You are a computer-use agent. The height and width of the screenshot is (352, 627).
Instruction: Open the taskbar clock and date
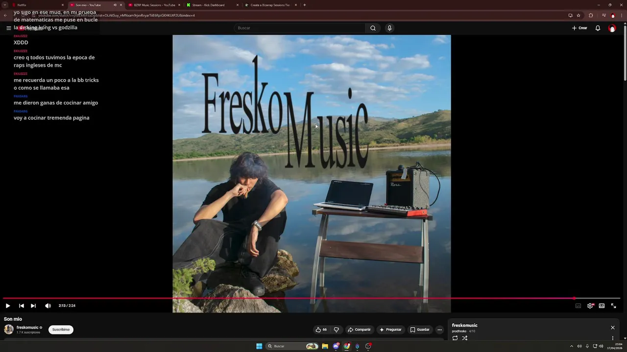[x=615, y=346]
